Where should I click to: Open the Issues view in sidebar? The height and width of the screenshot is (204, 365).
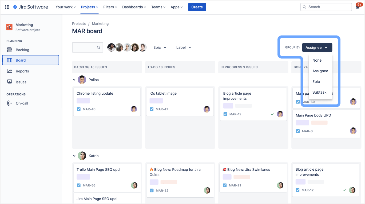click(21, 82)
